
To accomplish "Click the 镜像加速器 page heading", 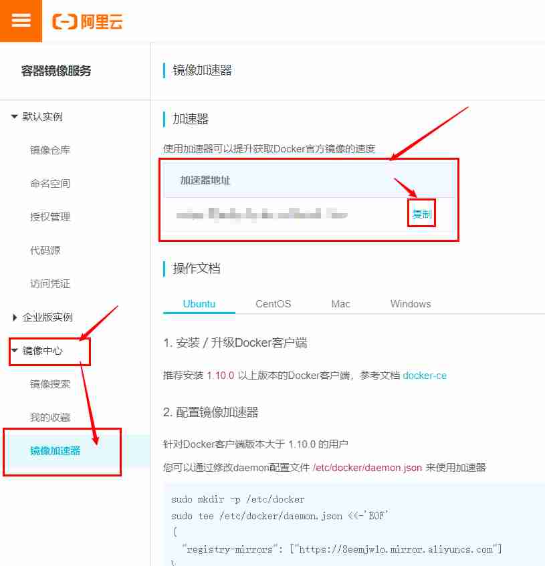I will (x=202, y=70).
